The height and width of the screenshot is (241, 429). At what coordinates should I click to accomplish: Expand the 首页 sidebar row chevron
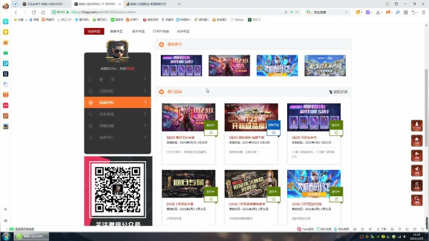point(145,79)
